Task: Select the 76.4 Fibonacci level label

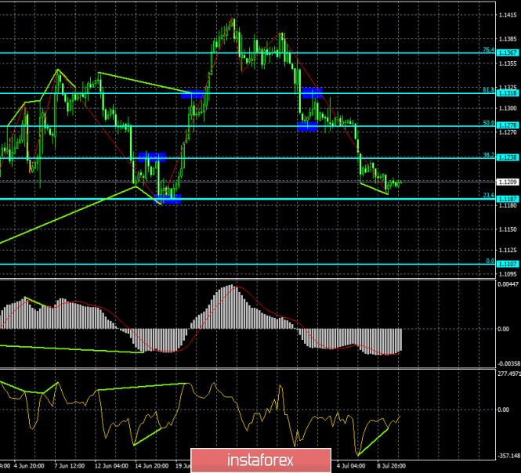Action: point(488,50)
